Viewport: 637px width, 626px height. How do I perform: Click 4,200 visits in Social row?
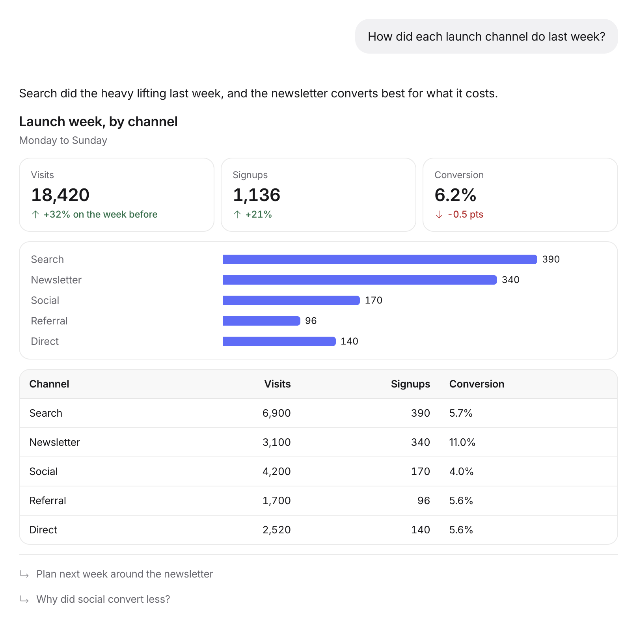click(277, 471)
